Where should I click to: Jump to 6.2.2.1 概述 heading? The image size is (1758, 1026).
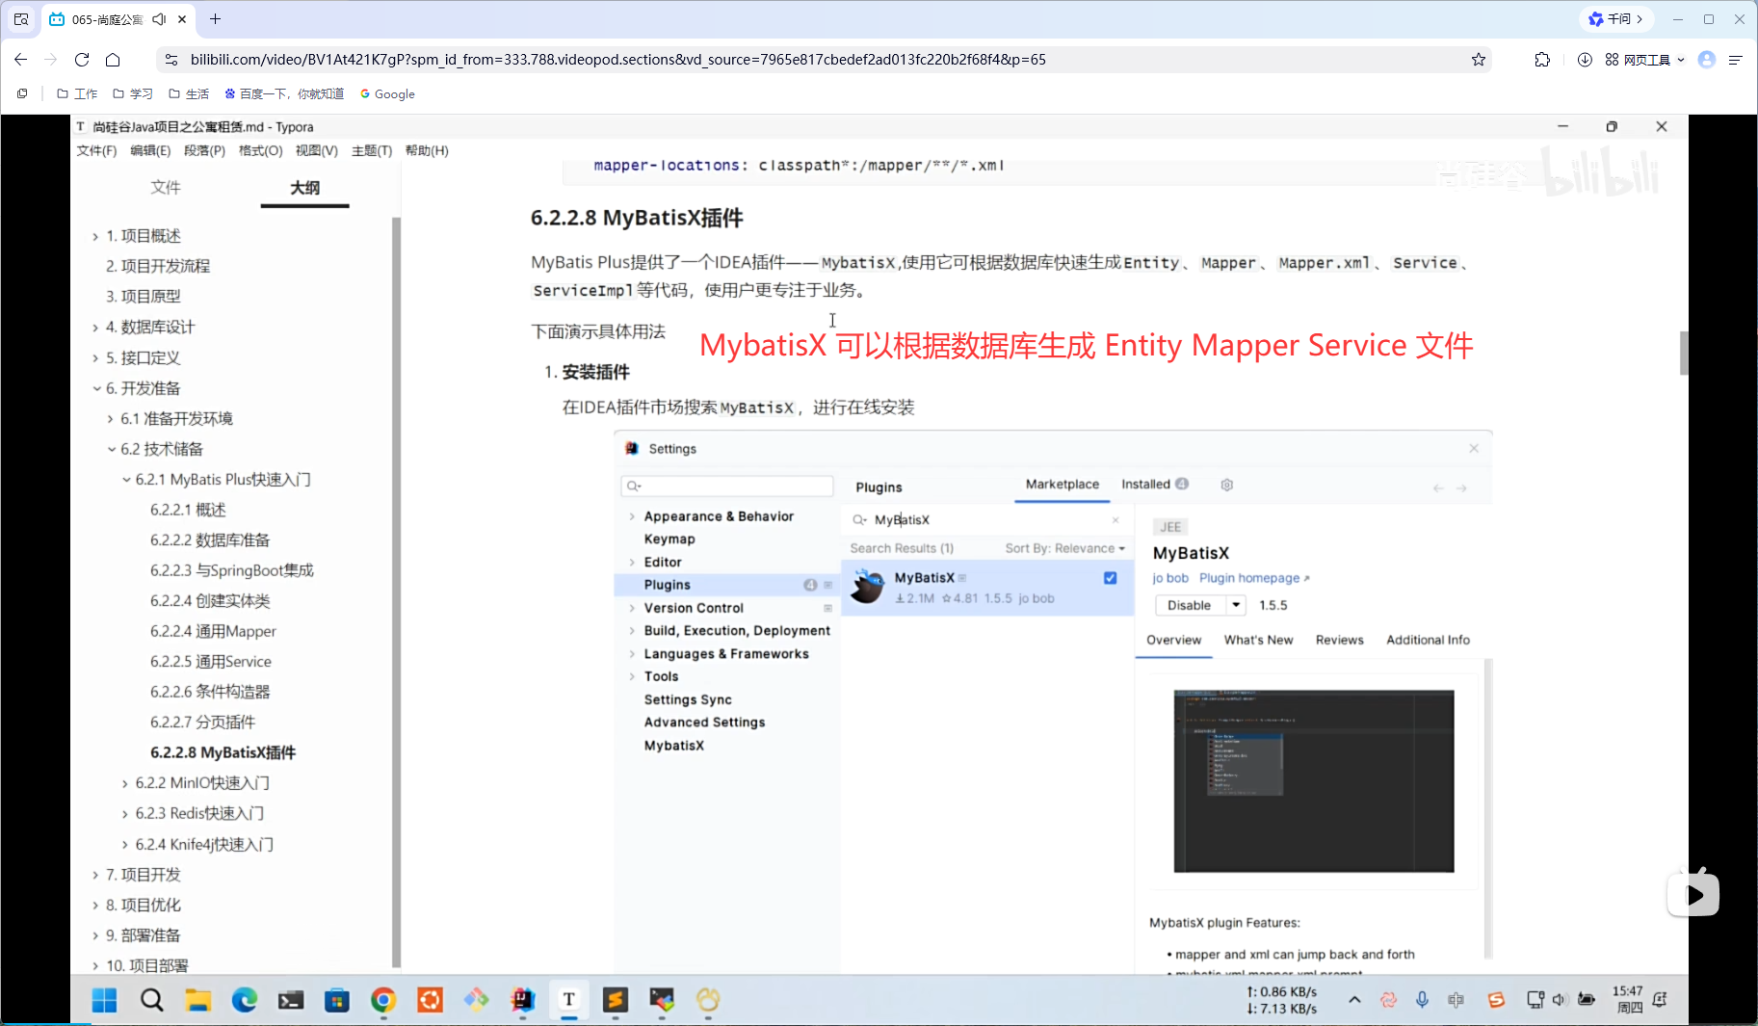click(188, 511)
